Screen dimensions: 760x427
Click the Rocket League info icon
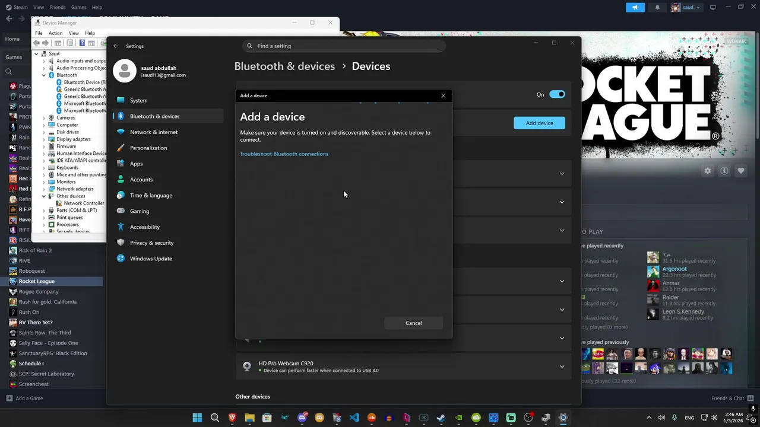[x=724, y=171]
